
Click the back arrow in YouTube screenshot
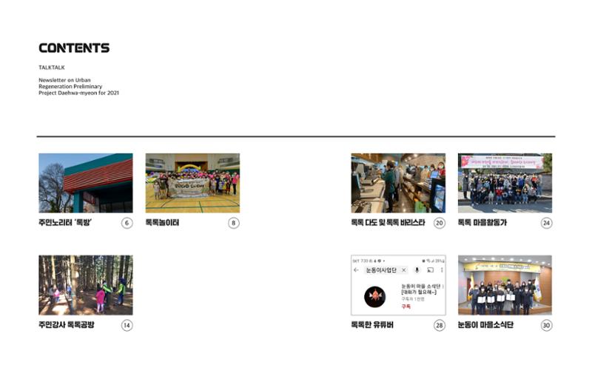click(356, 270)
